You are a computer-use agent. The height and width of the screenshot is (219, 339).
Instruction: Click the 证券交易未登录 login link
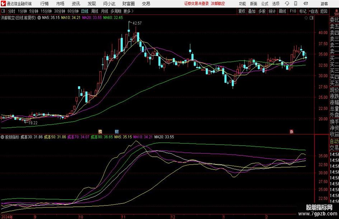click(x=197, y=4)
